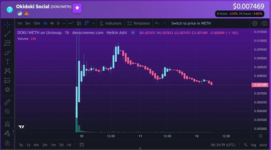
Task: Switch to 15m timeframe
Action: 37,23
